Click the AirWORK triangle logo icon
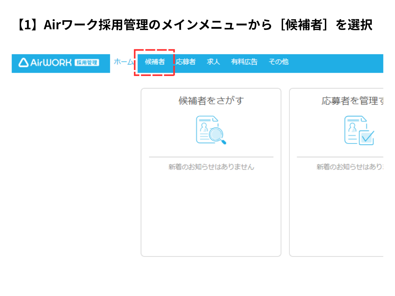The image size is (395, 296). tap(23, 62)
